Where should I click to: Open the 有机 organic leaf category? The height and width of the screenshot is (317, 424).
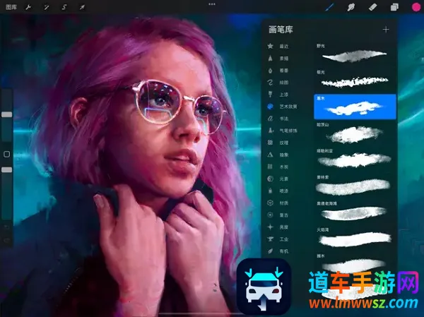pos(278,251)
